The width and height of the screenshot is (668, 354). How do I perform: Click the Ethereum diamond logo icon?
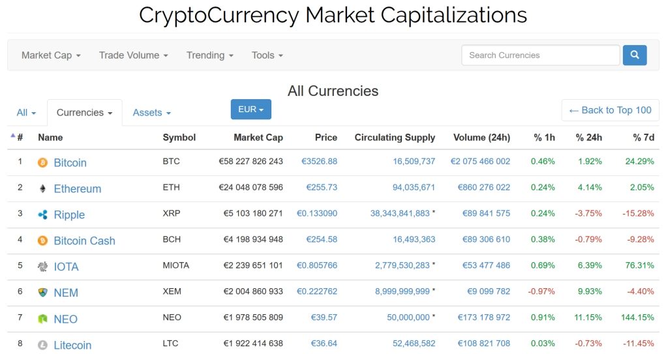pos(43,188)
